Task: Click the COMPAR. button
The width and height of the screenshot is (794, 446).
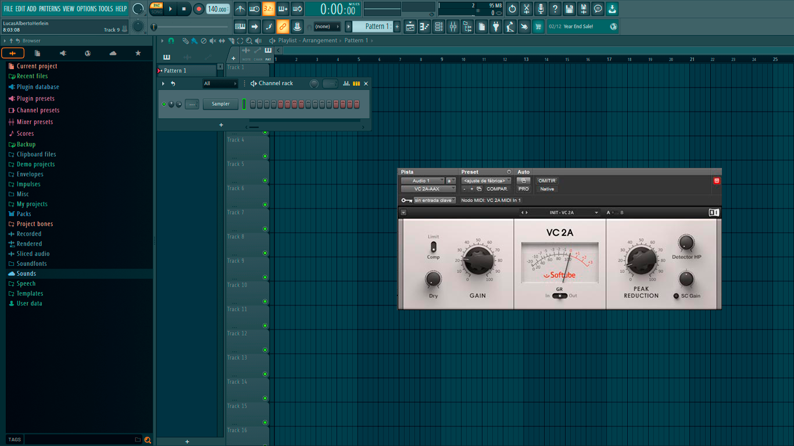Action: 498,189
